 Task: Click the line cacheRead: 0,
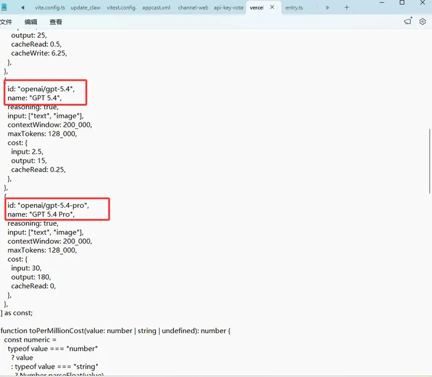click(34, 286)
